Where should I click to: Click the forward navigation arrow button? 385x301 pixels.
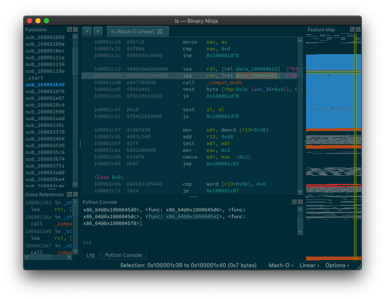pos(98,31)
